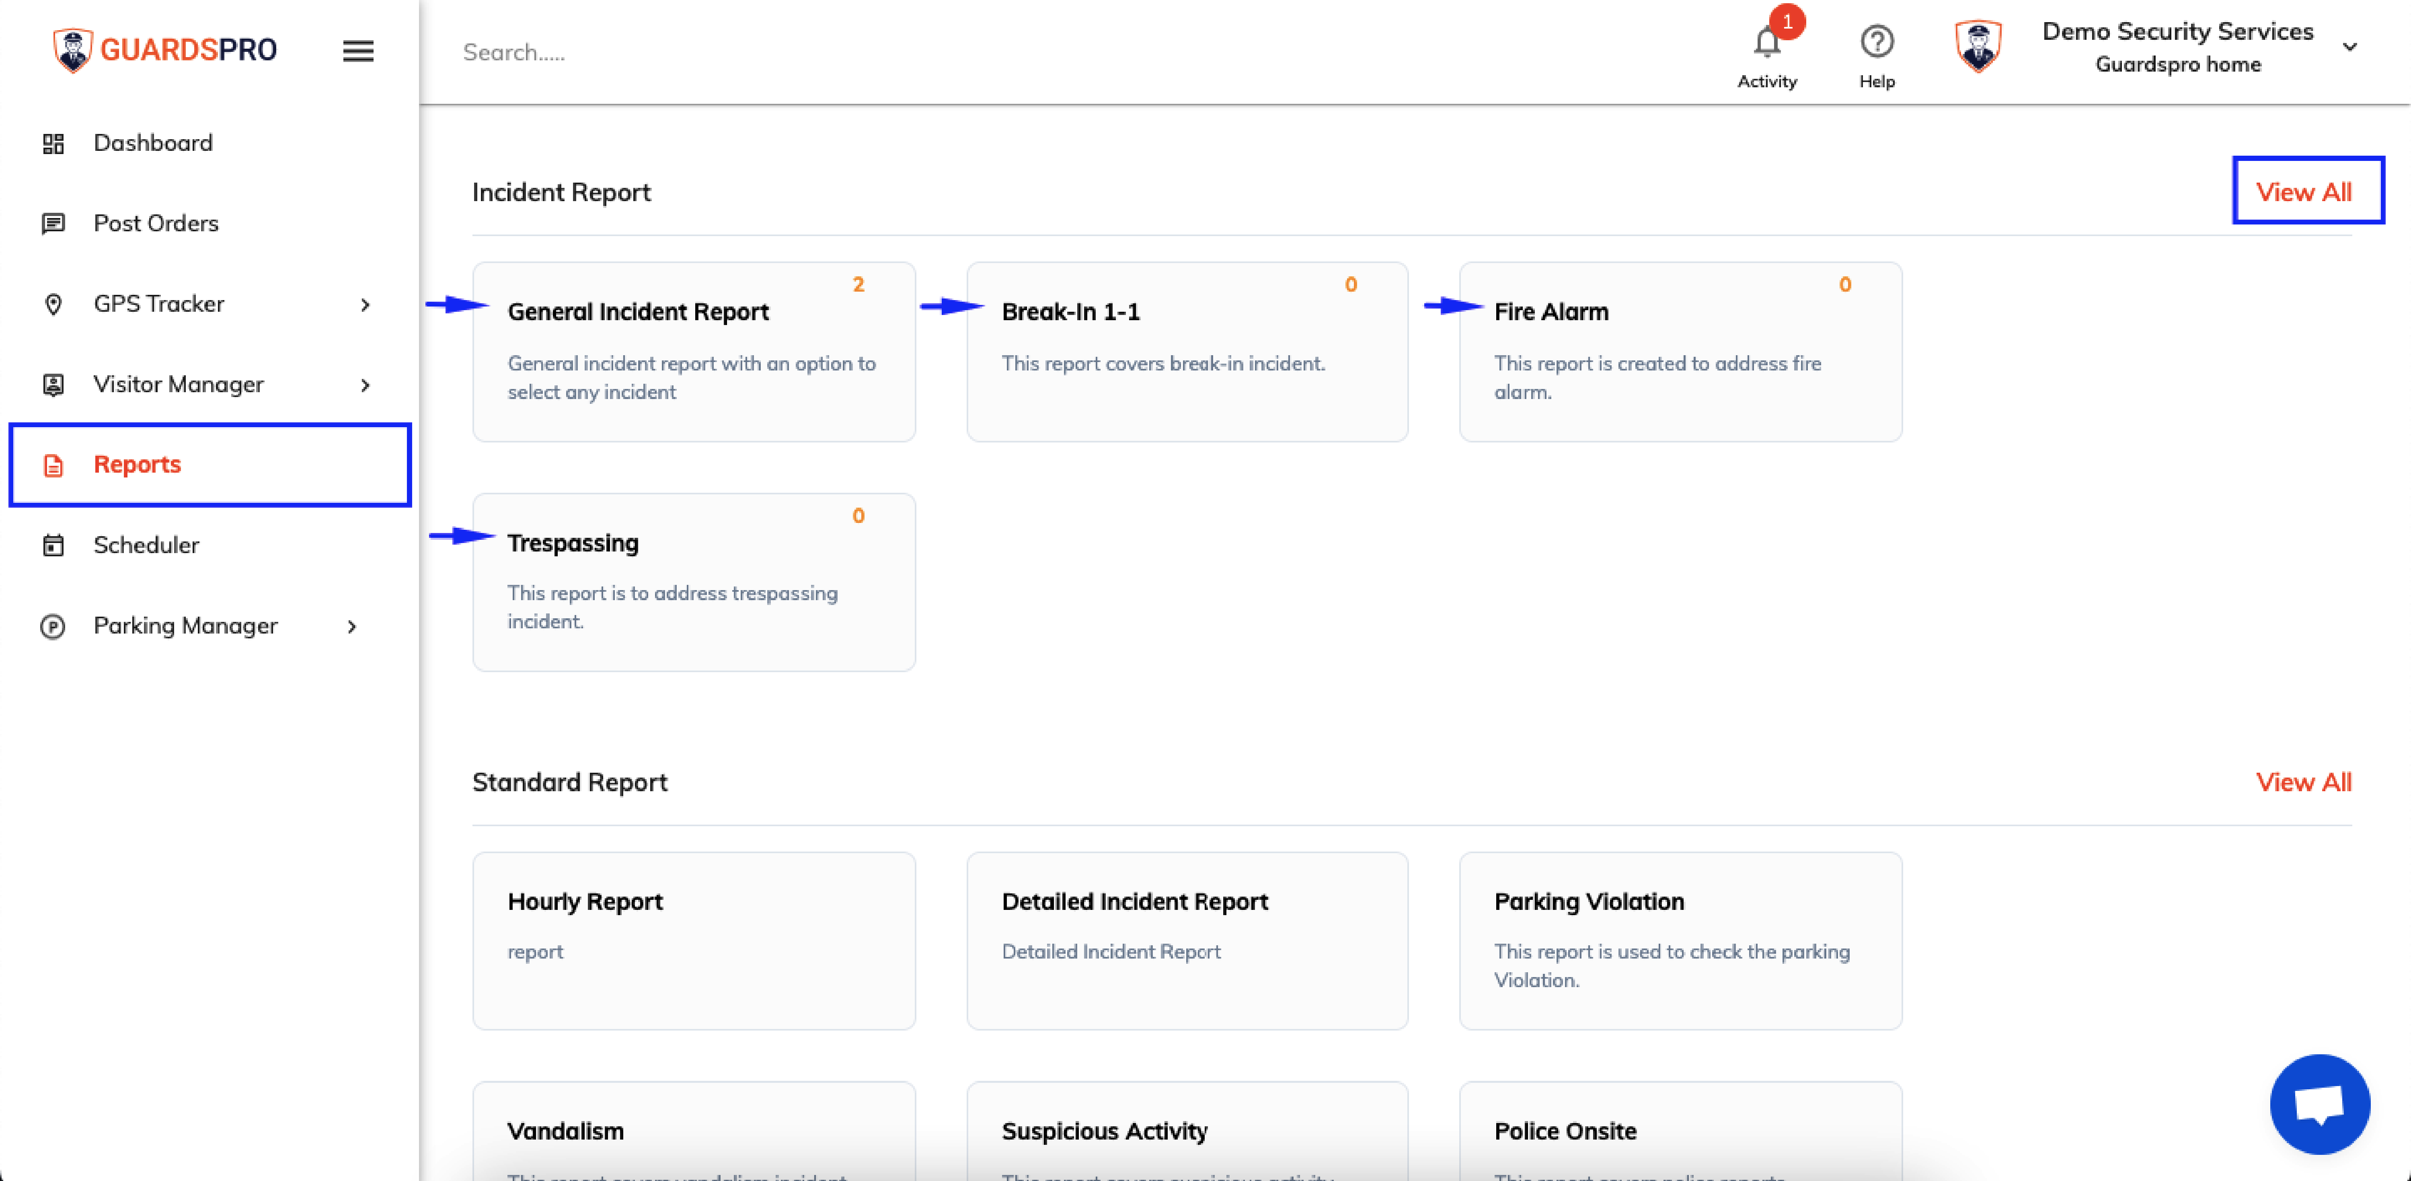Click the Visitor Manager badge icon
The height and width of the screenshot is (1181, 2411).
pos(53,385)
